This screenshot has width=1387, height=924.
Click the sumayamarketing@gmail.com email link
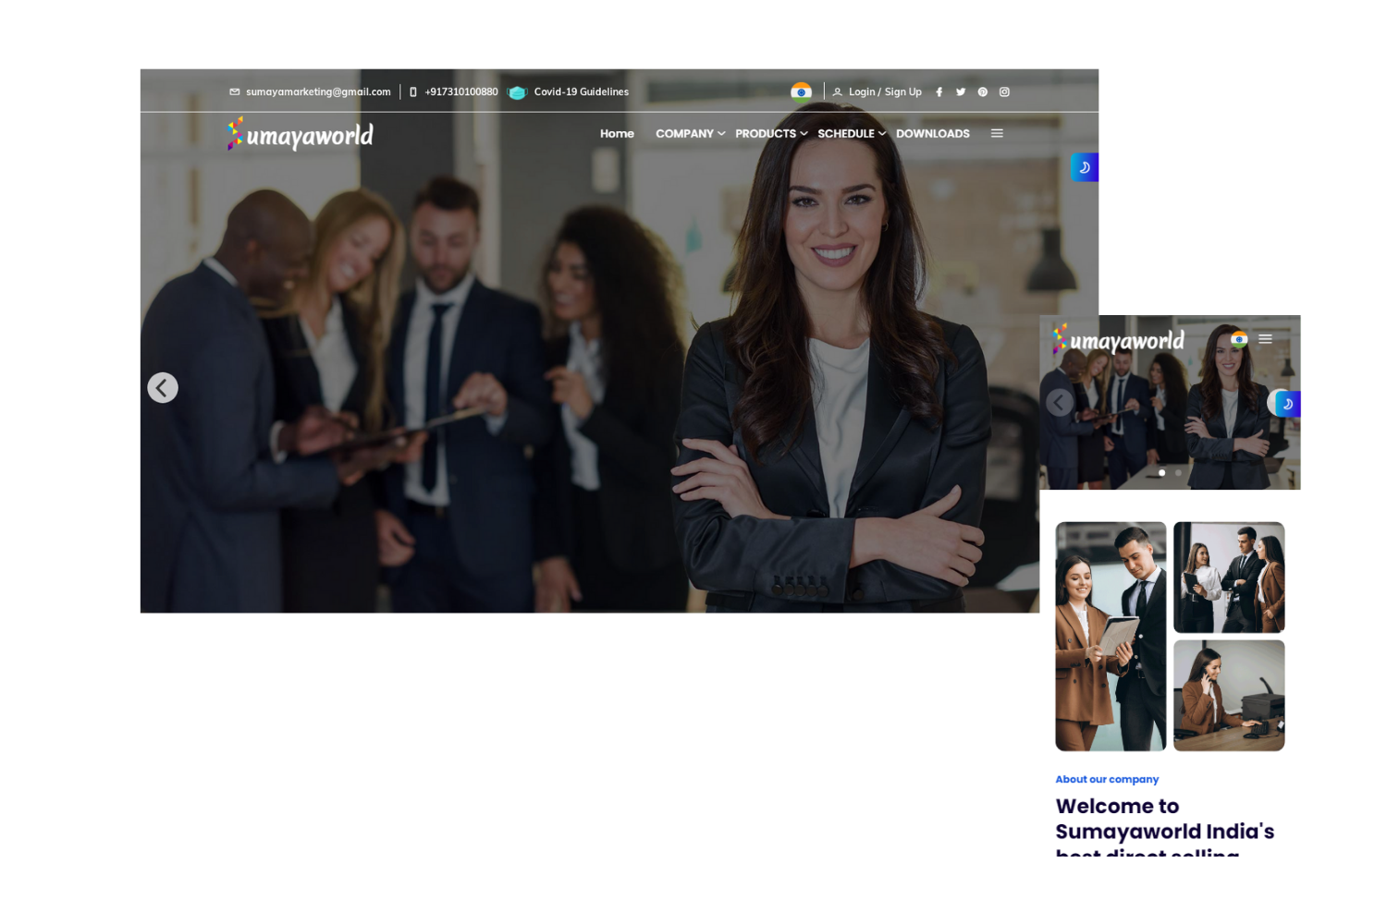[x=317, y=92]
